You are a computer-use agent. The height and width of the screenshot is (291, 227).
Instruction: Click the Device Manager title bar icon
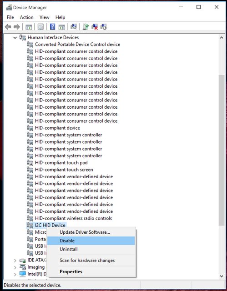tap(9, 7)
